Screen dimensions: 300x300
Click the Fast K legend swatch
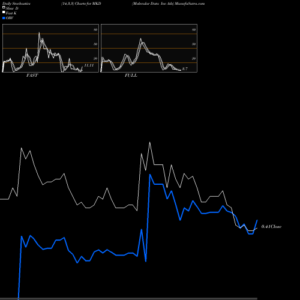pos(4,12)
